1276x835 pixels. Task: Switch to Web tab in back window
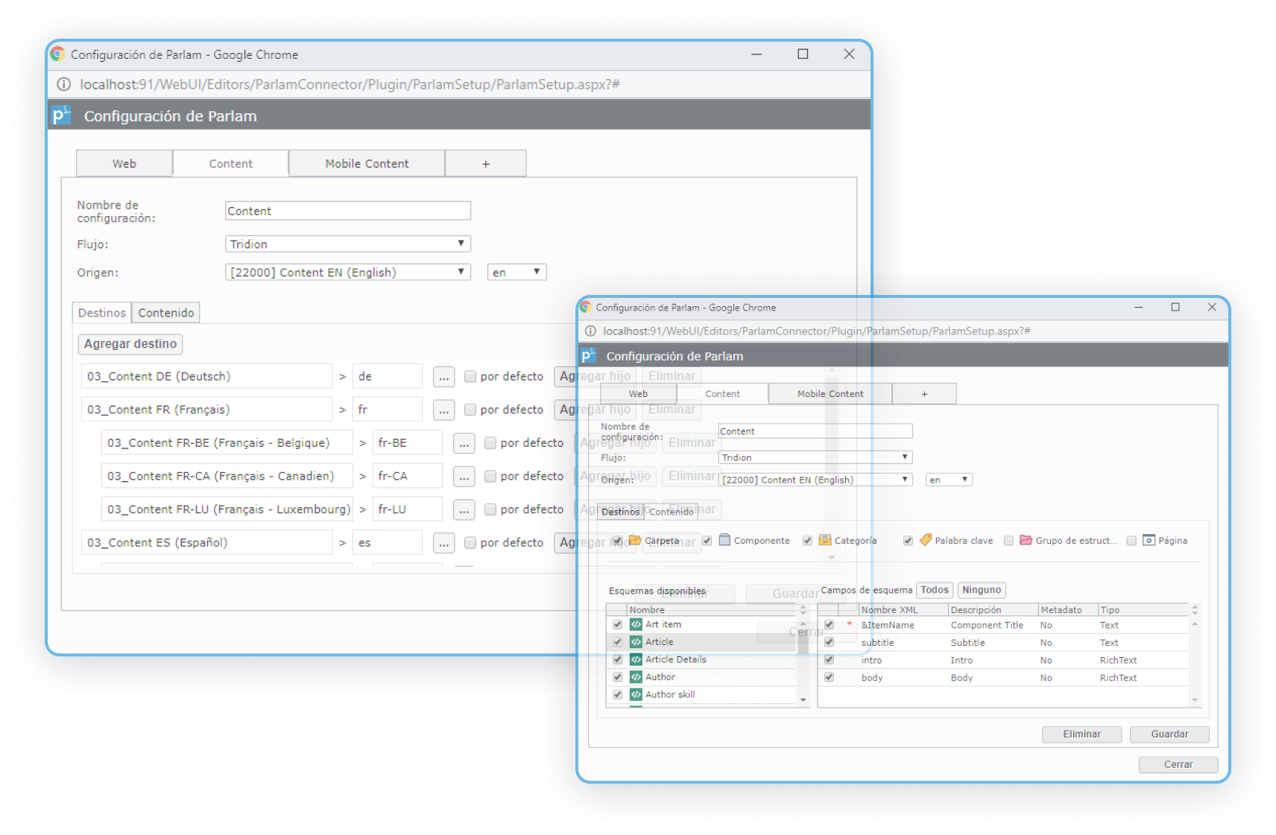click(x=124, y=163)
